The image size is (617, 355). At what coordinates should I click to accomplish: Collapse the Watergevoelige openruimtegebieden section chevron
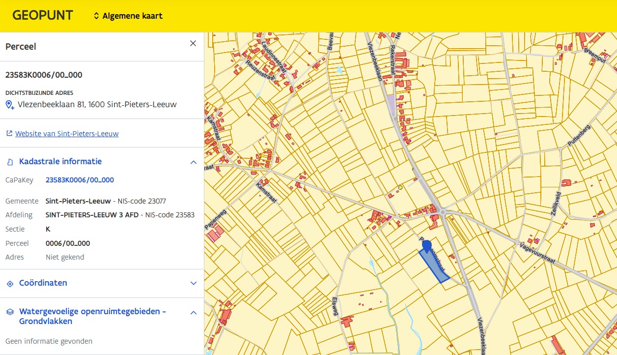click(x=194, y=312)
